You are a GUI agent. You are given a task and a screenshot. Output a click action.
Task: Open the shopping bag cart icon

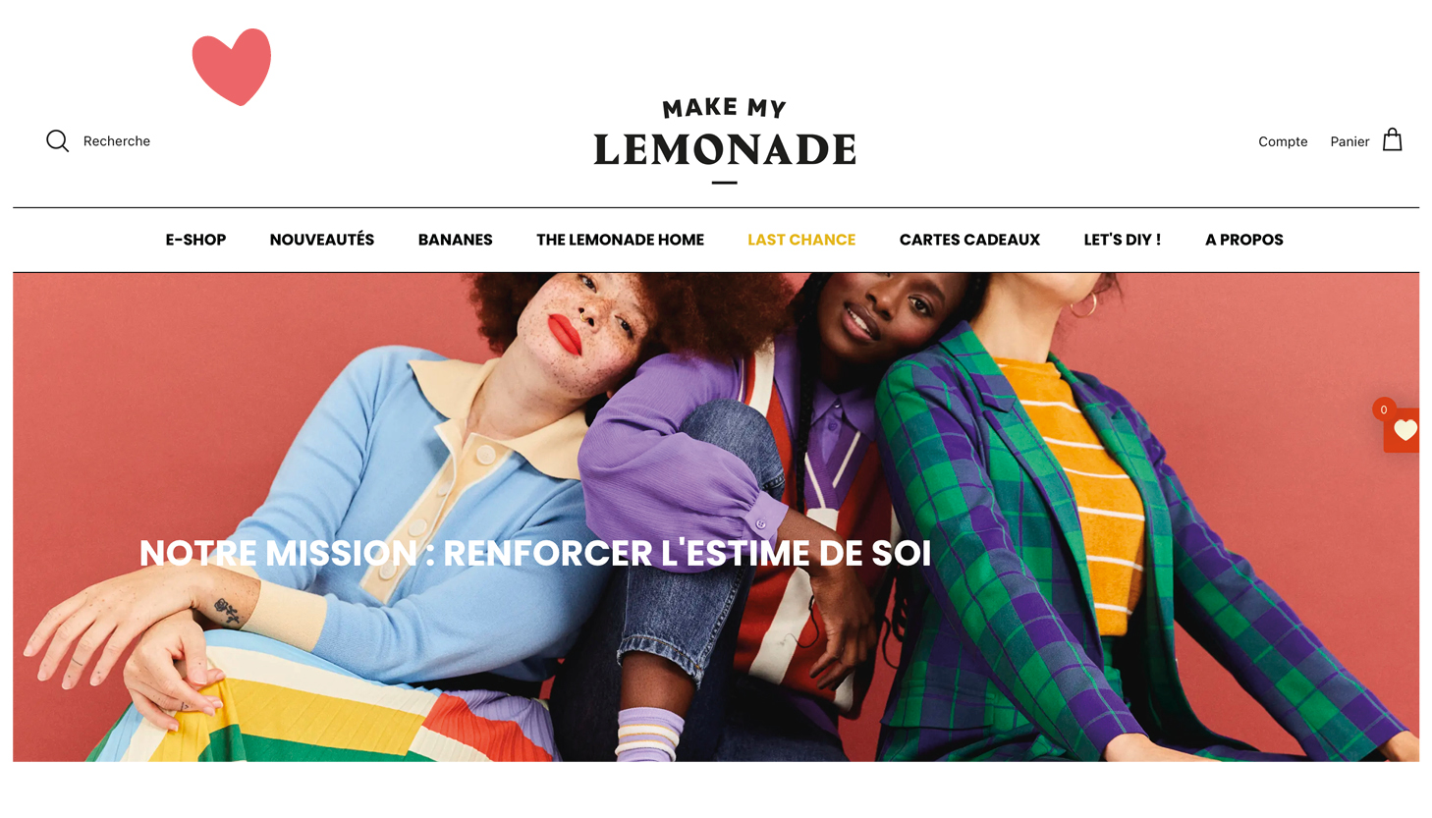[1392, 139]
